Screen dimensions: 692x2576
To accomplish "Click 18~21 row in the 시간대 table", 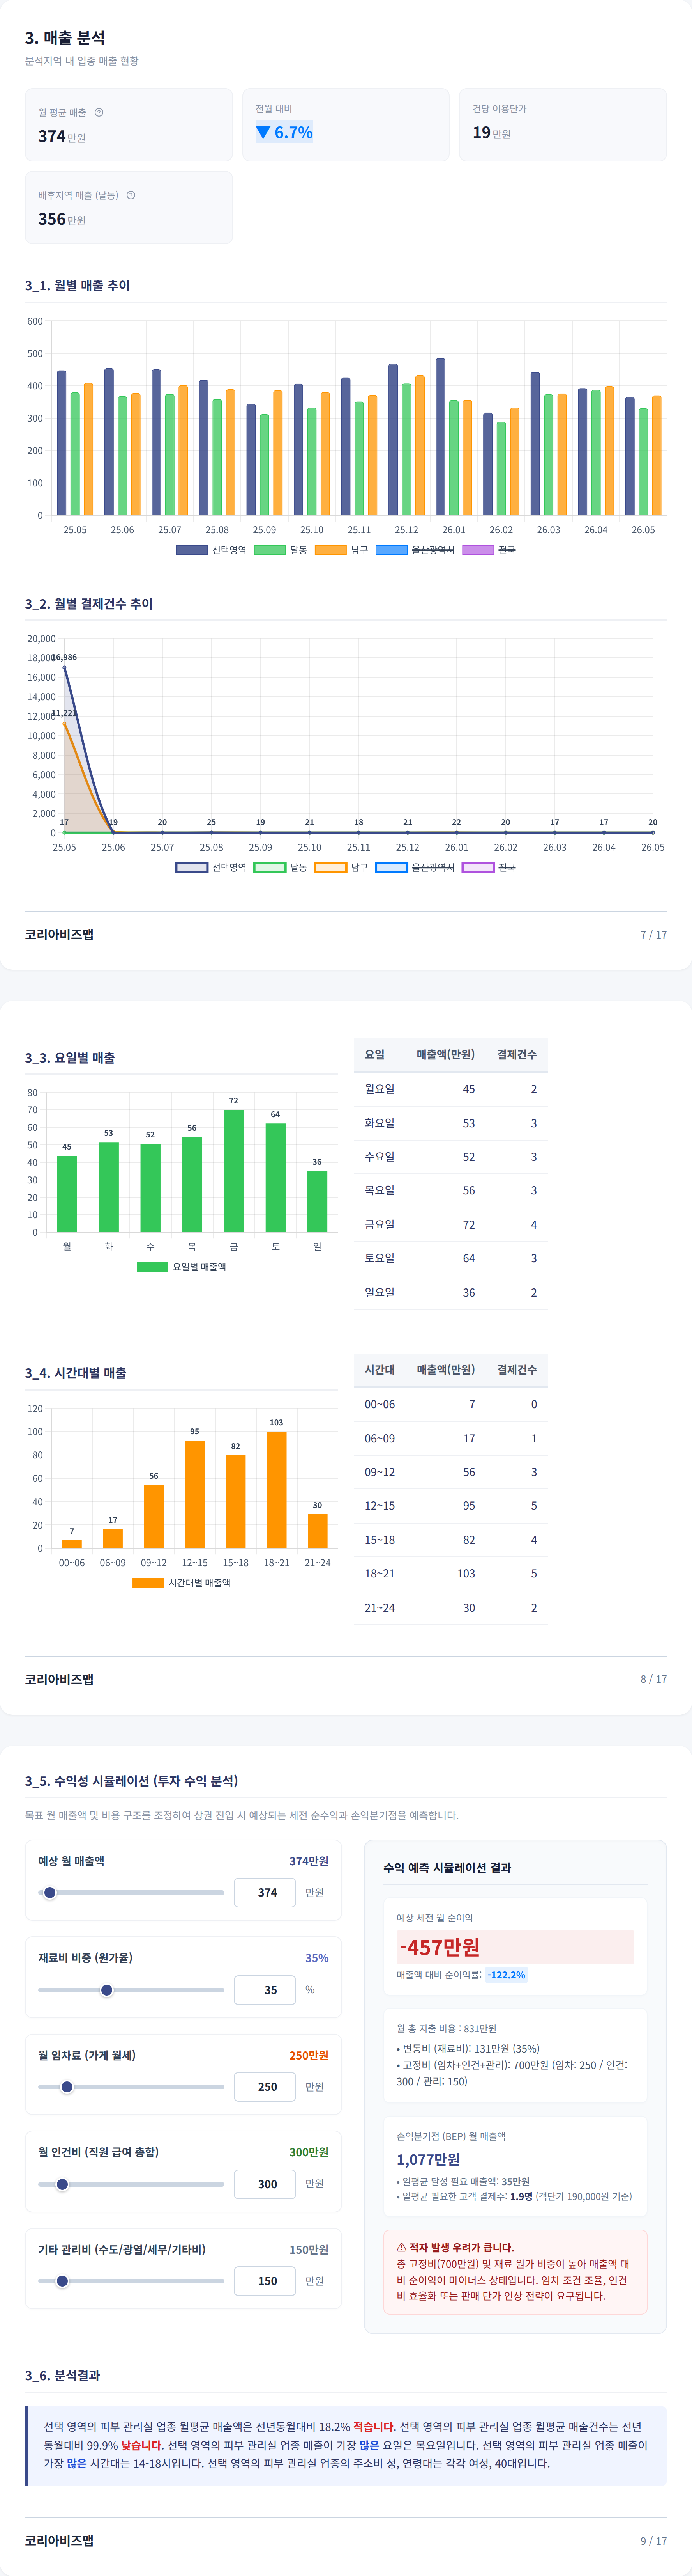I will point(450,1573).
